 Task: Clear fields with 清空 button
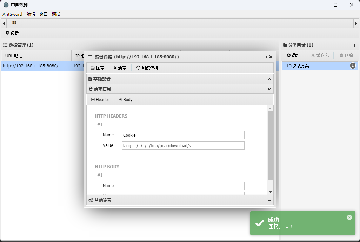pos(120,68)
